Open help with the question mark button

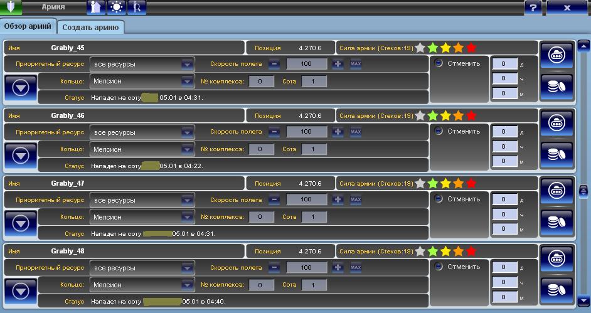(533, 8)
